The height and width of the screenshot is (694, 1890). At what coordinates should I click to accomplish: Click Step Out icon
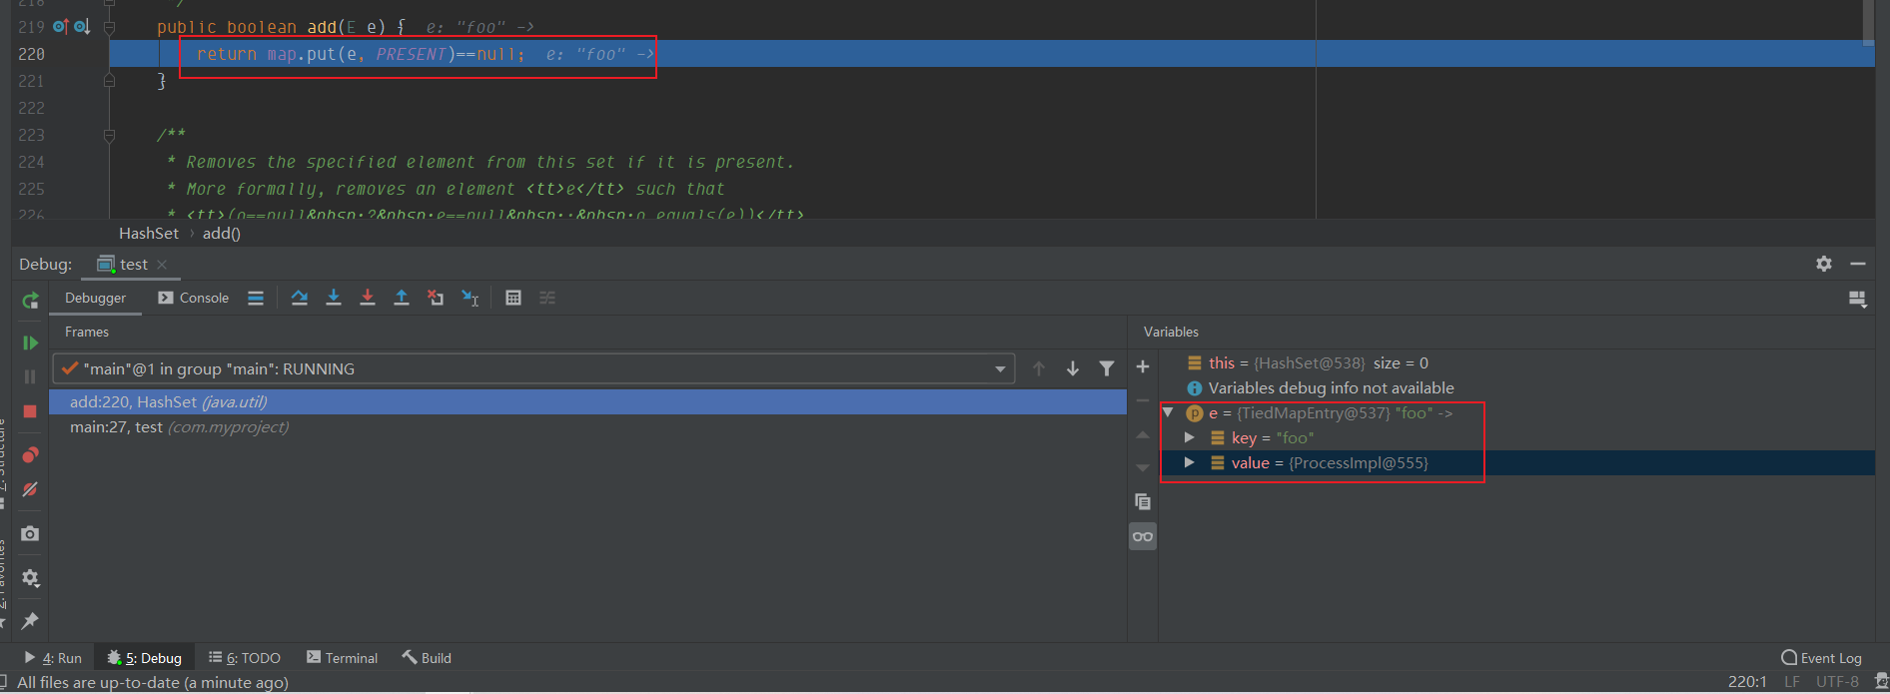tap(402, 298)
